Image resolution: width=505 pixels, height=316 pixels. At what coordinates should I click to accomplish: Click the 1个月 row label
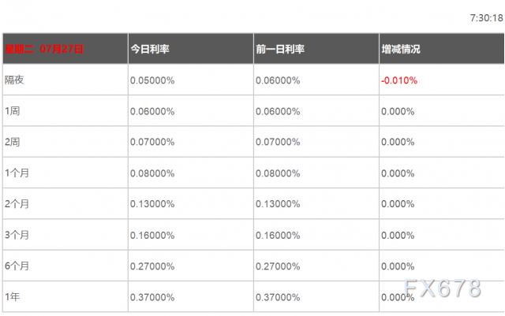pos(17,173)
